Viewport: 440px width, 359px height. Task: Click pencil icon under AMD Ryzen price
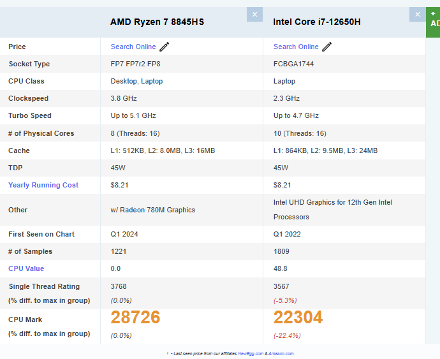[x=165, y=47]
